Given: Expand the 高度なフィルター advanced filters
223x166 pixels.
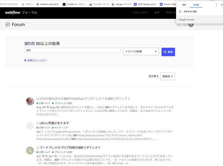Looking at the screenshot, I should (x=36, y=60).
